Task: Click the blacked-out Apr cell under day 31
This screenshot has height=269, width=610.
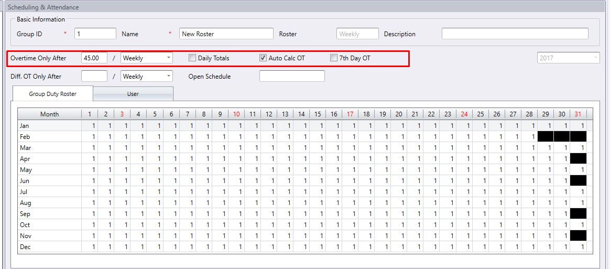Action: coord(578,159)
